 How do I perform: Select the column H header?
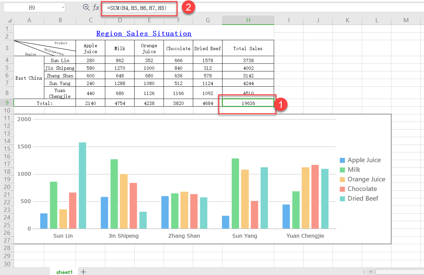pyautogui.click(x=248, y=20)
